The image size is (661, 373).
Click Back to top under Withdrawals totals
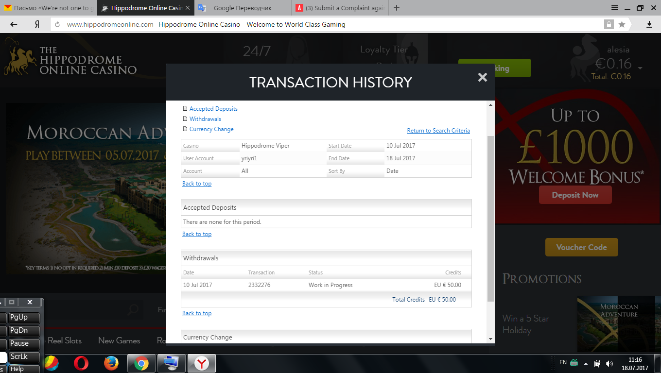pos(197,313)
